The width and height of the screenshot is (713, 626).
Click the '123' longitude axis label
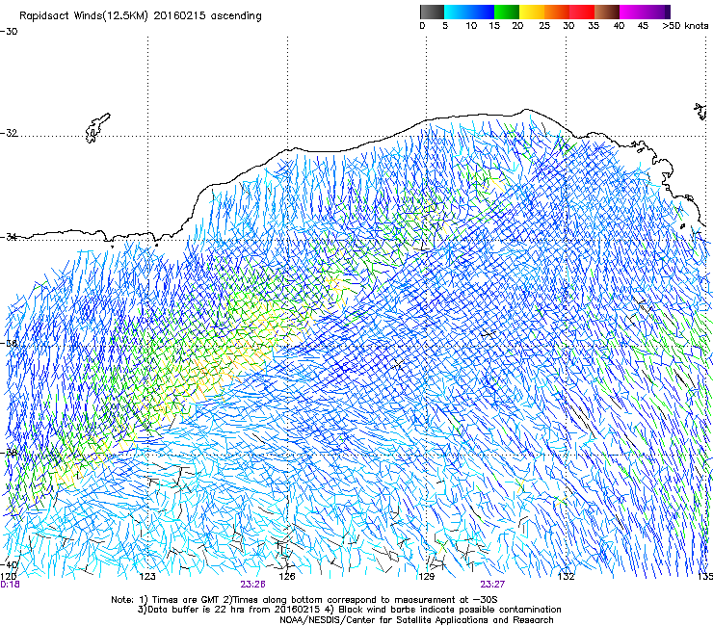pos(147,577)
